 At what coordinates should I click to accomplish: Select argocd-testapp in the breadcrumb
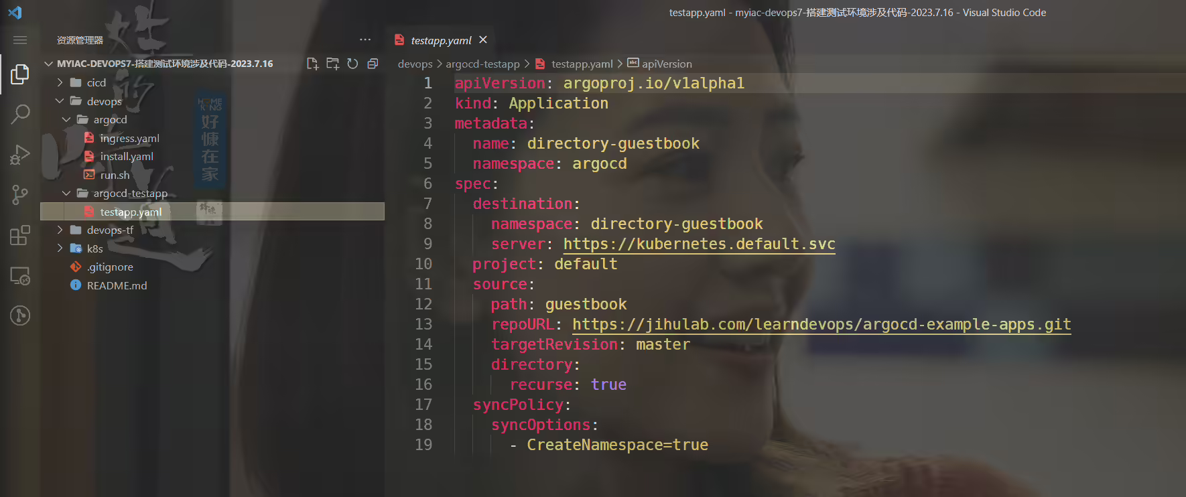[x=482, y=64]
